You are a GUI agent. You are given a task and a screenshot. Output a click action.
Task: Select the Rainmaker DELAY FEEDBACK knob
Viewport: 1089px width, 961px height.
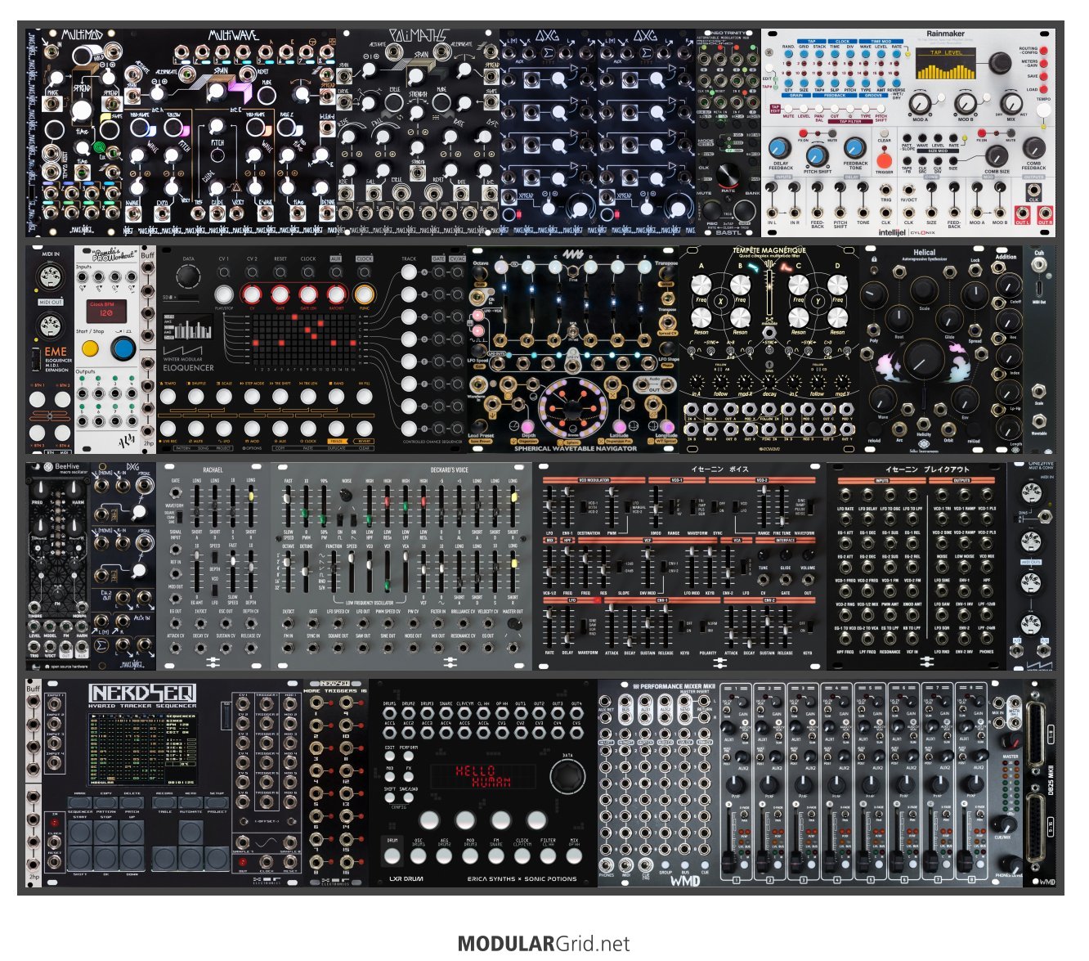[x=780, y=149]
